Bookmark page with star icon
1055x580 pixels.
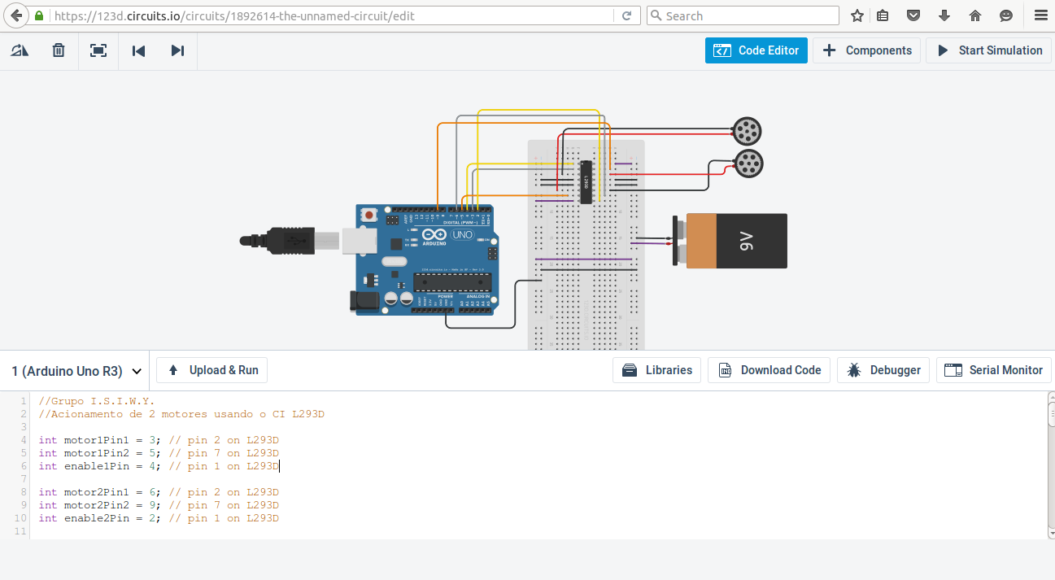[857, 15]
